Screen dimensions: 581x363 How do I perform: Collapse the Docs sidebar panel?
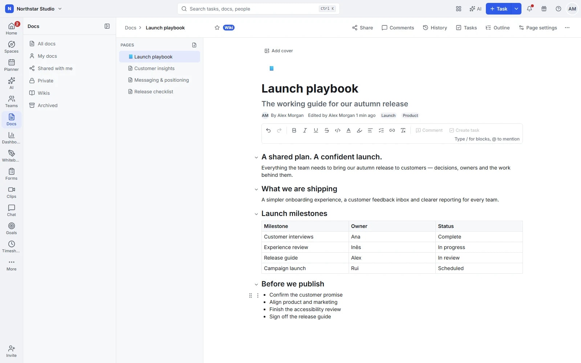107,26
